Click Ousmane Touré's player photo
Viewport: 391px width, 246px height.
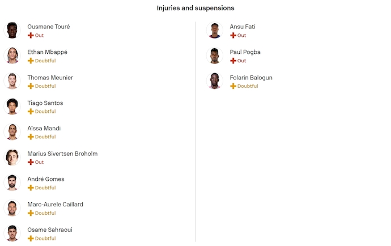(x=12, y=30)
